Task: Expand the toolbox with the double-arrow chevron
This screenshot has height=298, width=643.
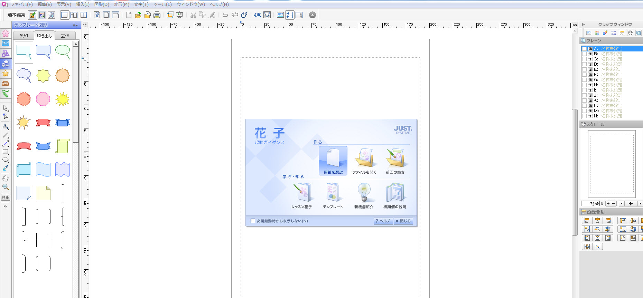Action: (x=5, y=206)
